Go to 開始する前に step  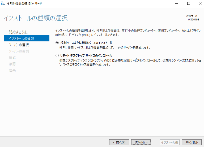click(x=18, y=32)
